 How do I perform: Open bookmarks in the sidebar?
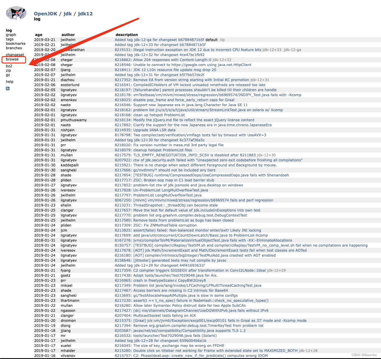pyautogui.click(x=16, y=44)
